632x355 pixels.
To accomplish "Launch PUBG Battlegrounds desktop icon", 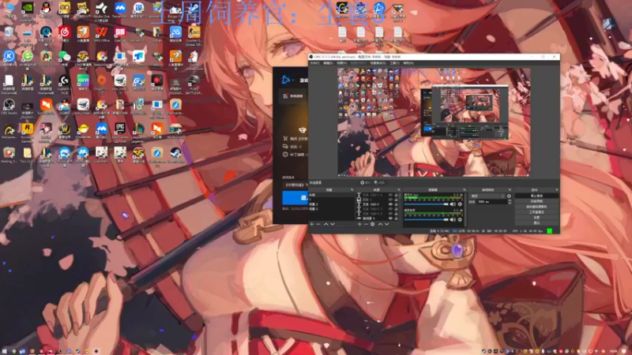I will click(194, 80).
